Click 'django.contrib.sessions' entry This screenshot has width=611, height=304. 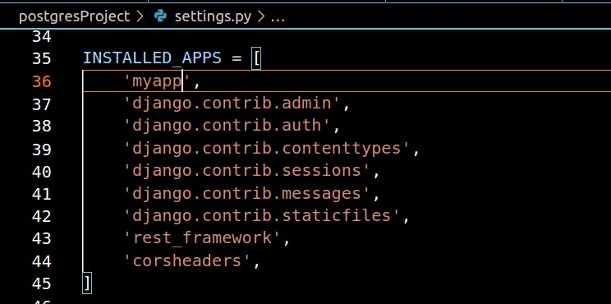(x=247, y=171)
